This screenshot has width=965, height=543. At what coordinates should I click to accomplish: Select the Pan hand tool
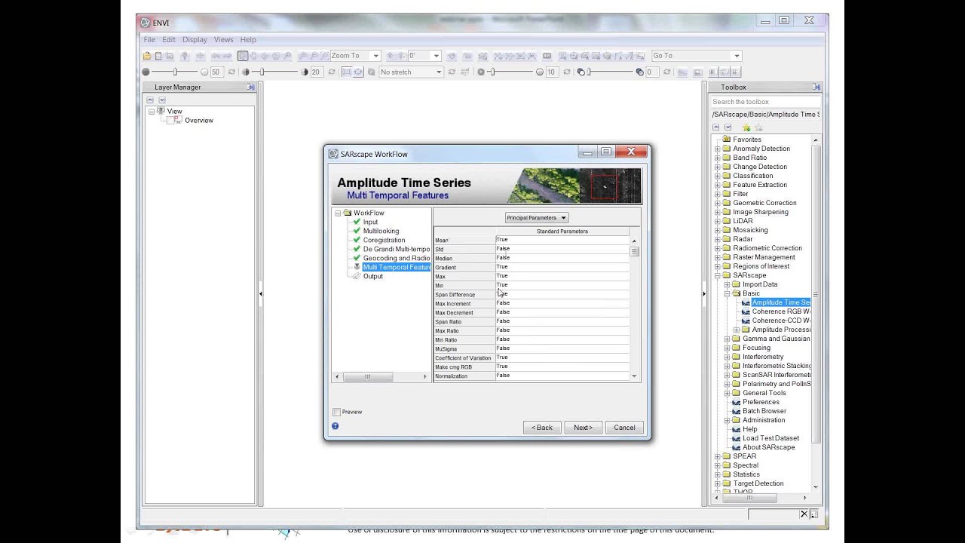pos(253,56)
